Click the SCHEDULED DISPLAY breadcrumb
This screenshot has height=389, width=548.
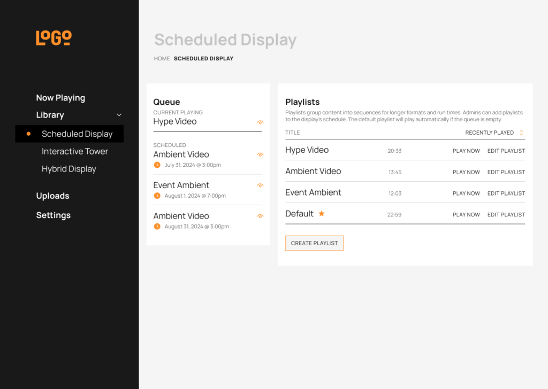tap(204, 59)
